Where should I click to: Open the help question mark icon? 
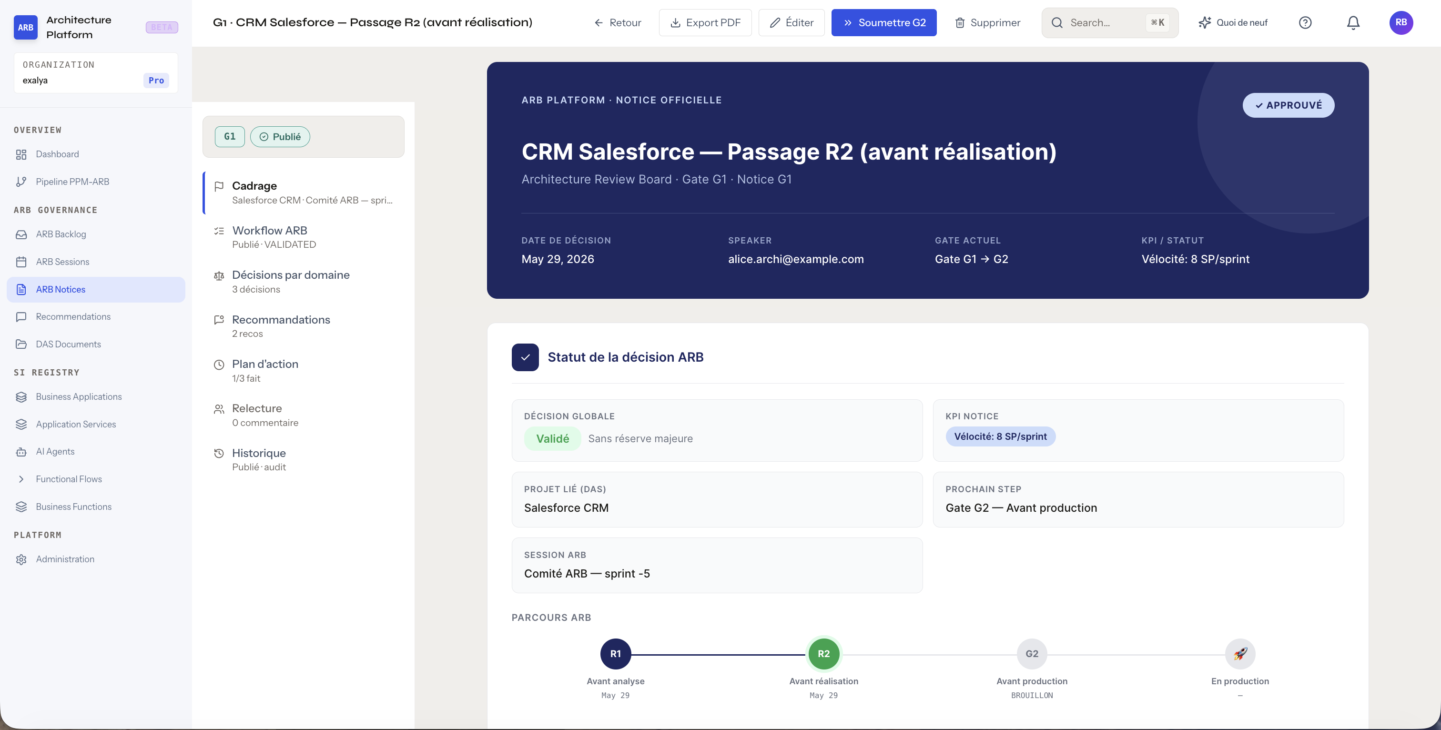(1305, 22)
